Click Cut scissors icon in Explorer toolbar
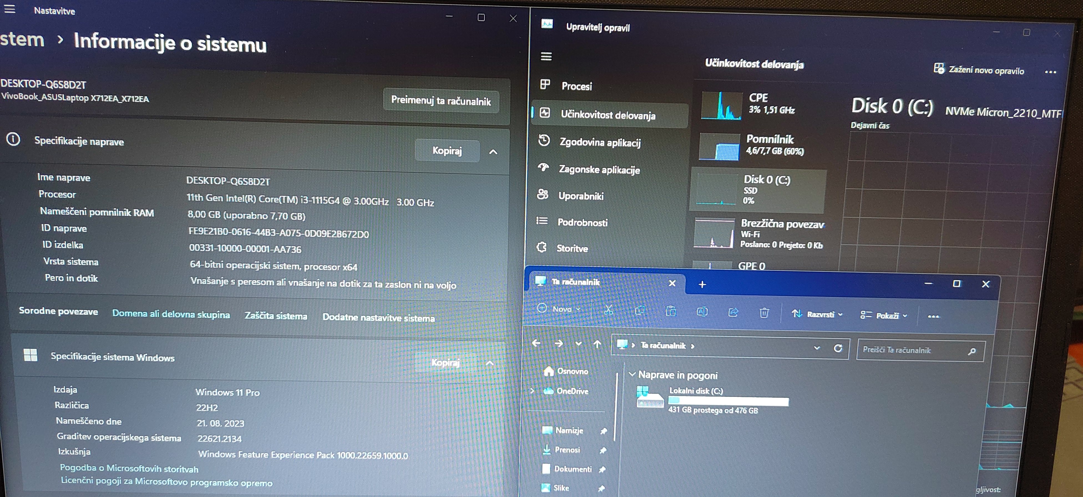Image resolution: width=1083 pixels, height=497 pixels. click(x=608, y=310)
